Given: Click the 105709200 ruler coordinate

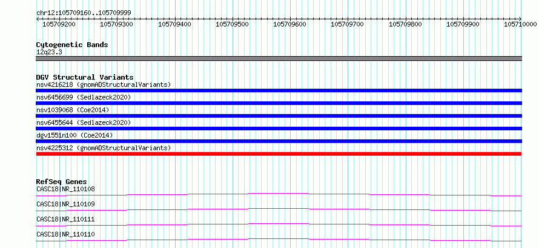Looking at the screenshot, I should point(59,24).
